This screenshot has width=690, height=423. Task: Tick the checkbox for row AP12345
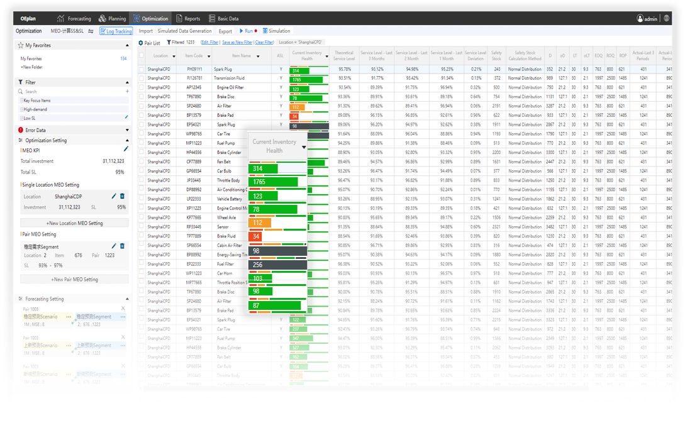coord(142,87)
